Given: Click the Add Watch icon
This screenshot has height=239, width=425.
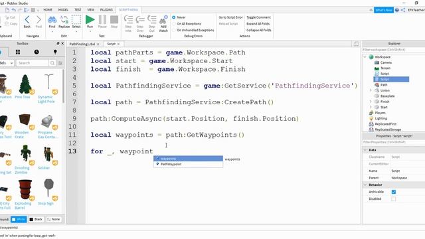Looking at the screenshot, I should (163, 20).
